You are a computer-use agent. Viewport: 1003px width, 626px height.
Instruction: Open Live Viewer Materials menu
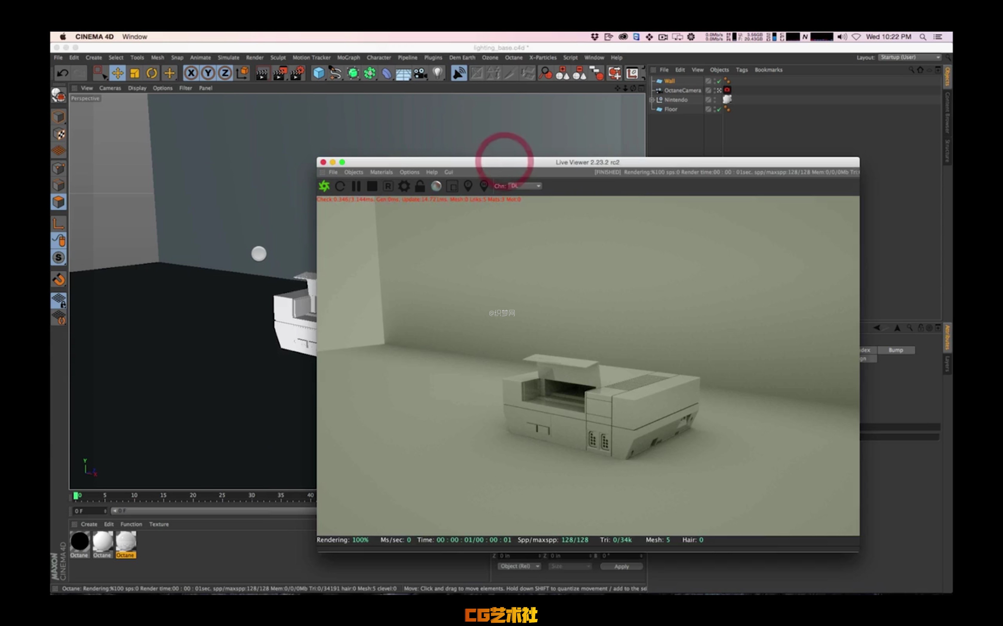pos(381,172)
